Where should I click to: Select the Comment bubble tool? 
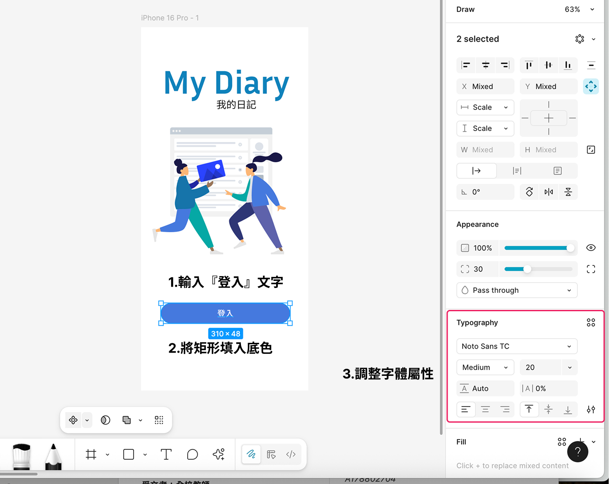192,454
